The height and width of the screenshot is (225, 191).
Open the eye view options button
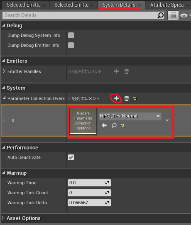(x=184, y=15)
